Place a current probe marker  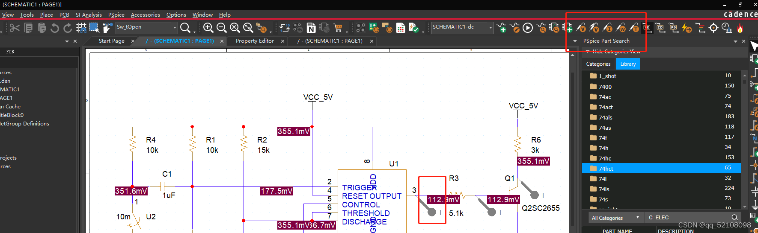point(607,28)
